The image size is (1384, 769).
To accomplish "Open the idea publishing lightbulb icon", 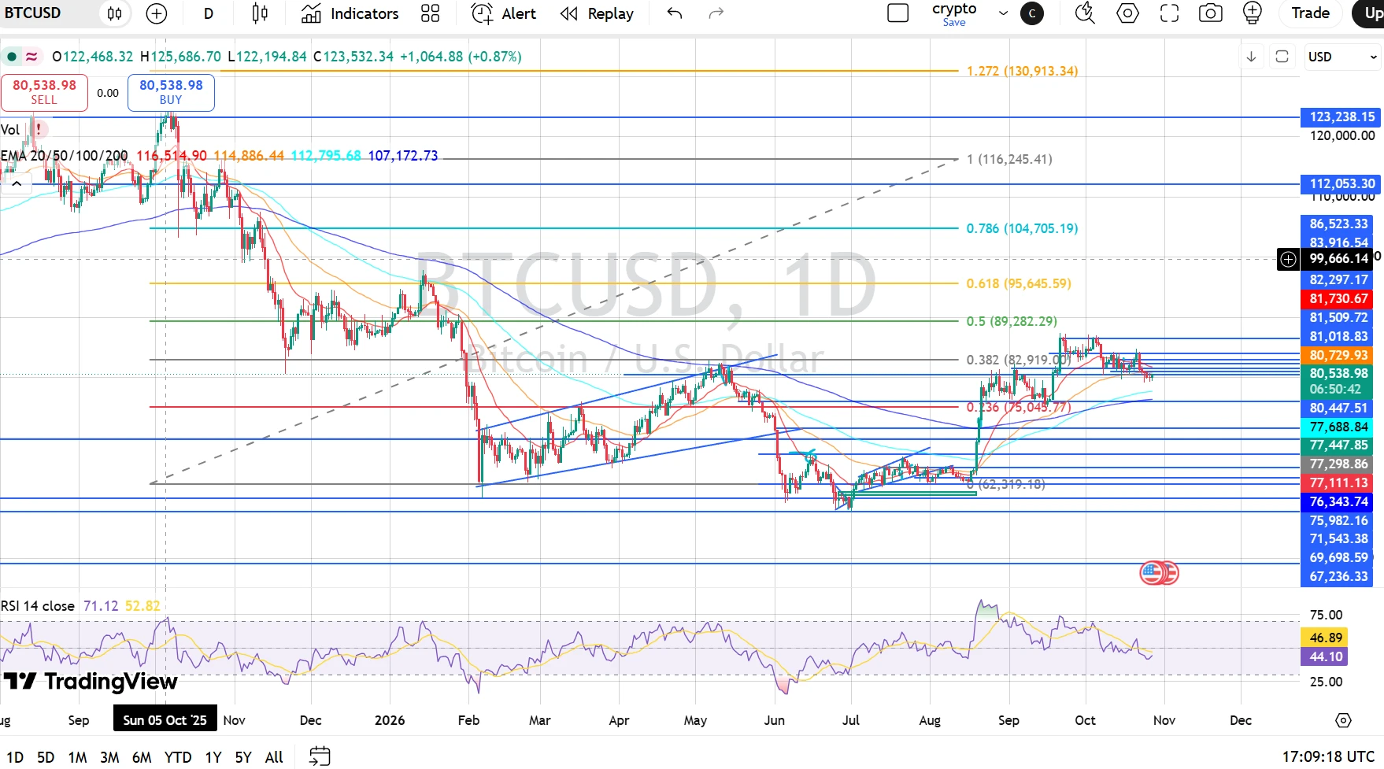I will tap(1253, 13).
